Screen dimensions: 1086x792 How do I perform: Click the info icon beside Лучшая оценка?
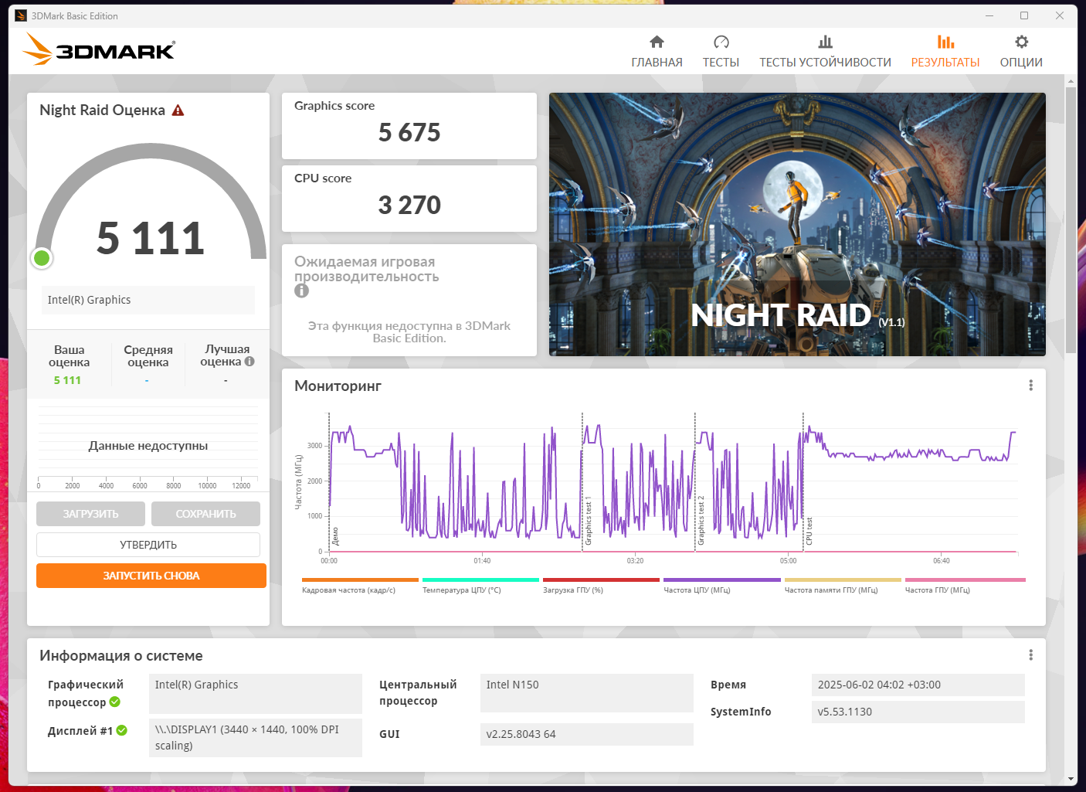click(x=249, y=361)
